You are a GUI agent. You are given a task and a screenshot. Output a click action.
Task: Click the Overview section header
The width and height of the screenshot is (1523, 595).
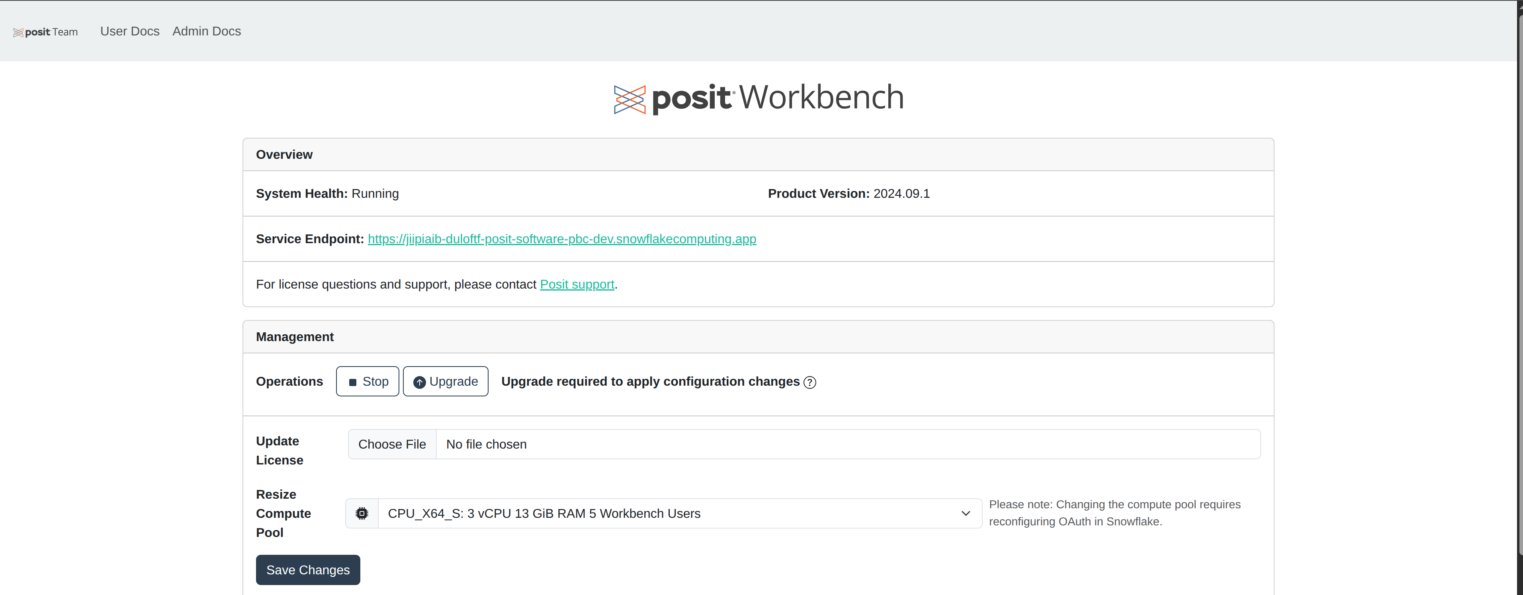pyautogui.click(x=758, y=155)
